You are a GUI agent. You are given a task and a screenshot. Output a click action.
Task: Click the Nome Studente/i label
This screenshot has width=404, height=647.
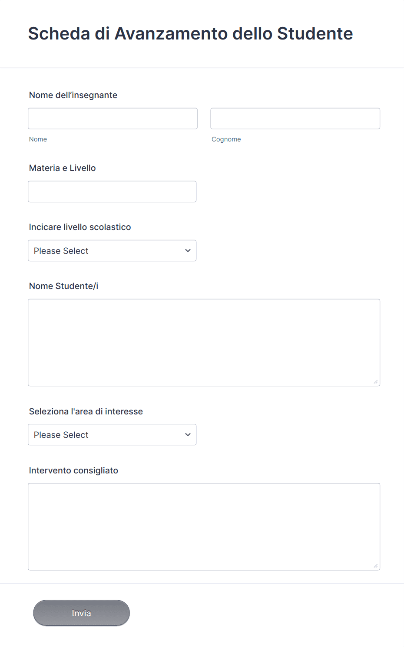pyautogui.click(x=63, y=286)
